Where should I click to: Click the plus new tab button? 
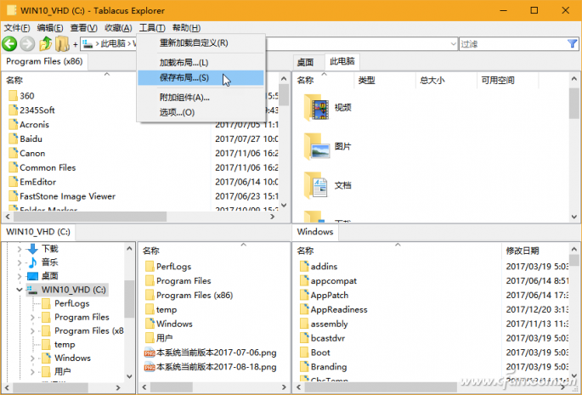[x=76, y=44]
